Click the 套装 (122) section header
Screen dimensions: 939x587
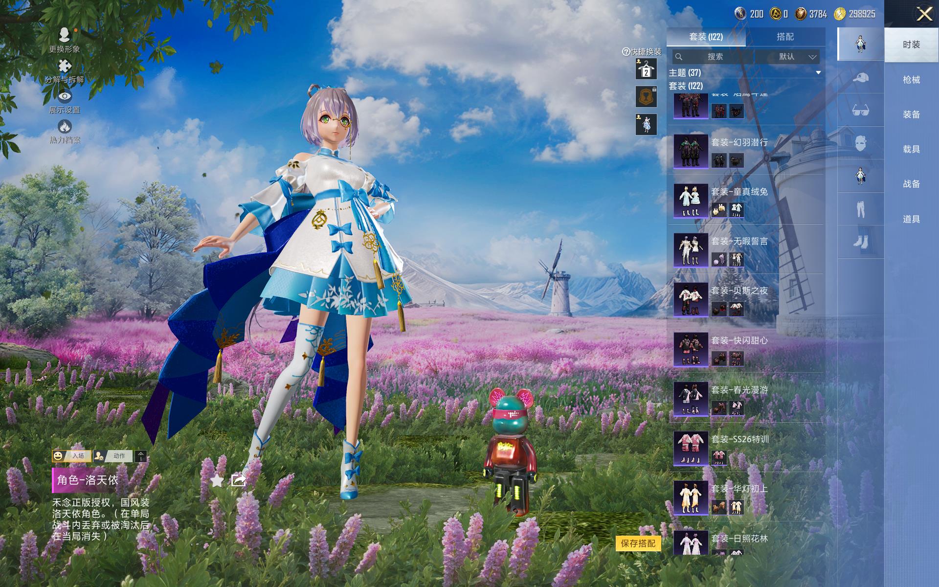point(686,86)
